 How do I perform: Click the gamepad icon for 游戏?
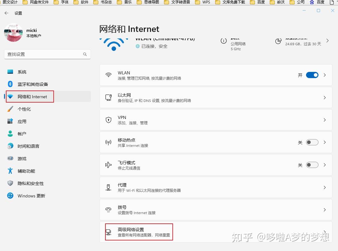tap(10, 158)
